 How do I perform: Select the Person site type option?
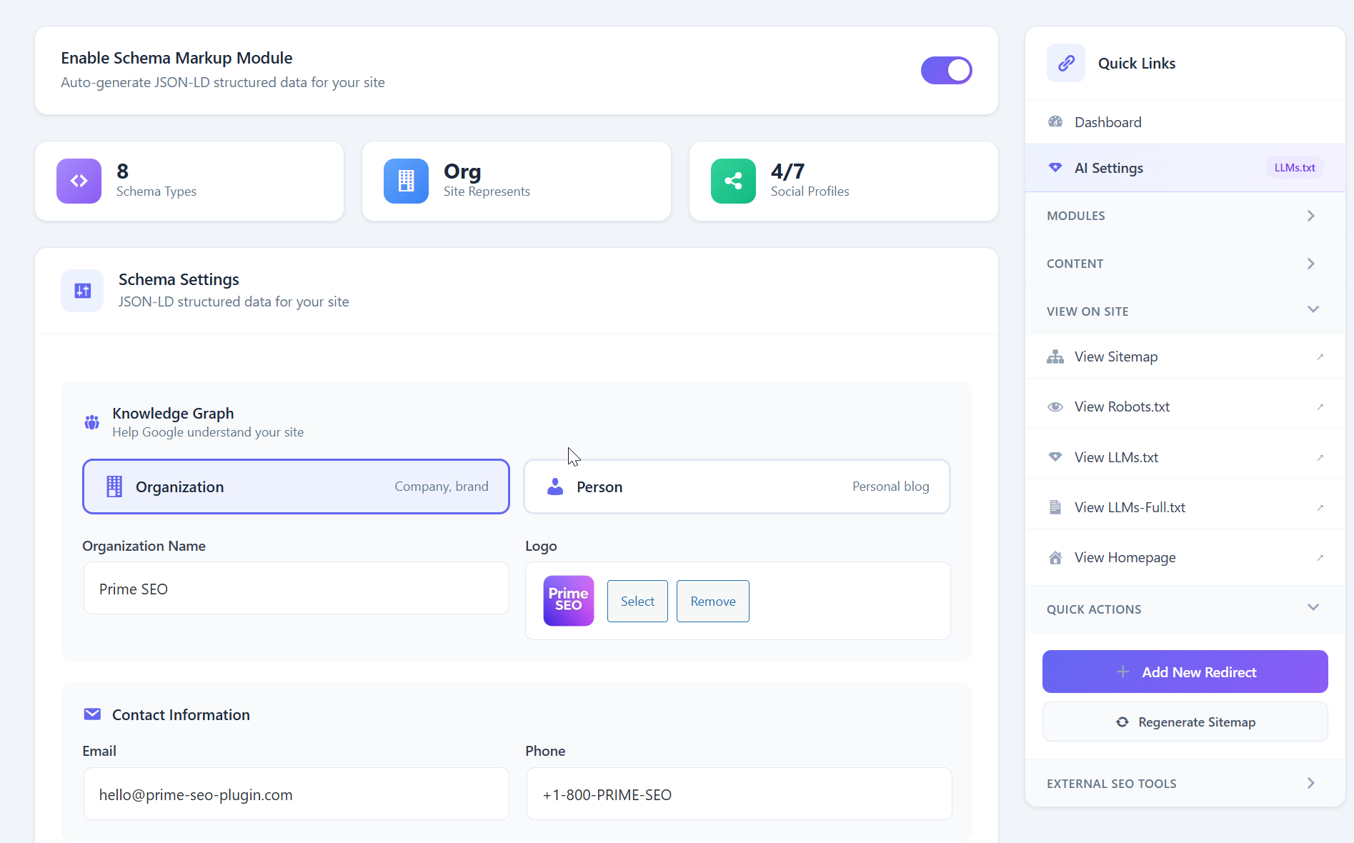pyautogui.click(x=737, y=487)
